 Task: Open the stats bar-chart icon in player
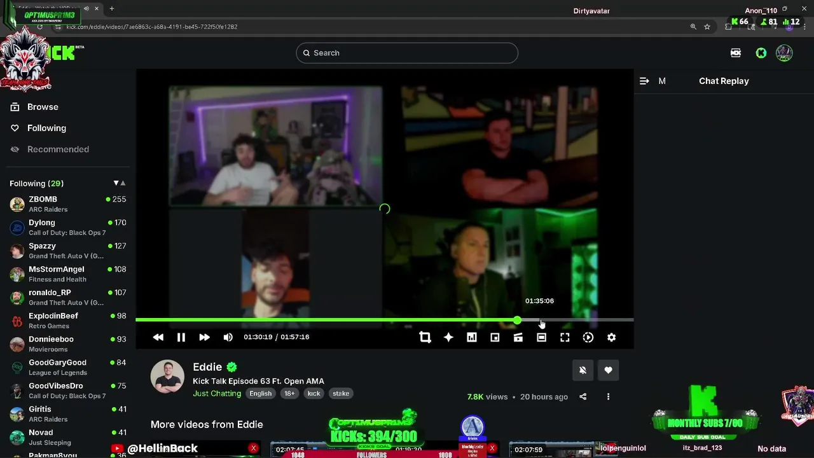[x=471, y=337]
